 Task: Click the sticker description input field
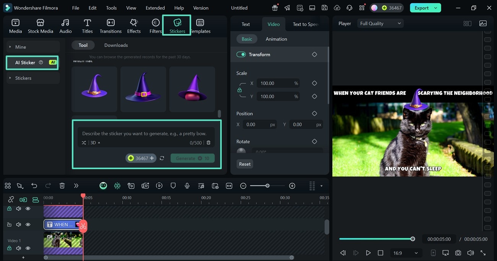point(146,134)
